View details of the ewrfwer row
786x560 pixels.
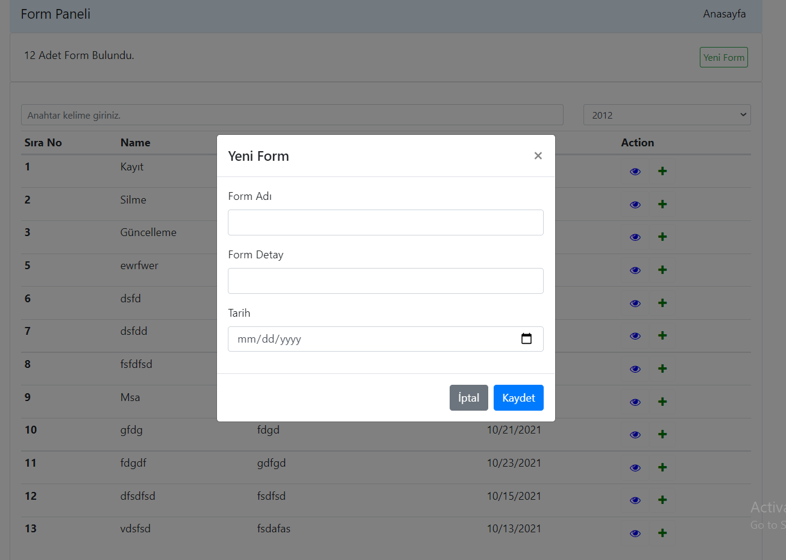(635, 270)
